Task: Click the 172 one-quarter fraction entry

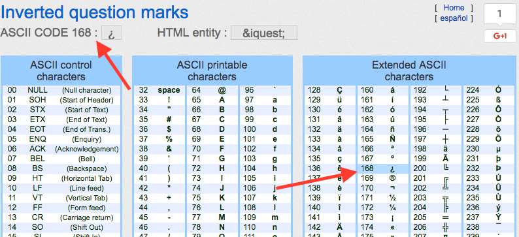Action: point(382,208)
